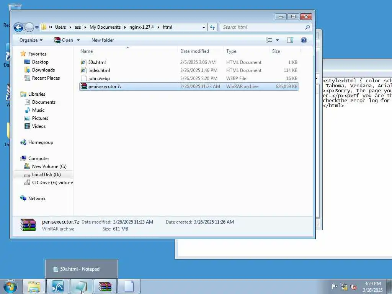Viewport: 392px width, 294px height.
Task: Click the Change your view icon
Action: click(x=269, y=40)
